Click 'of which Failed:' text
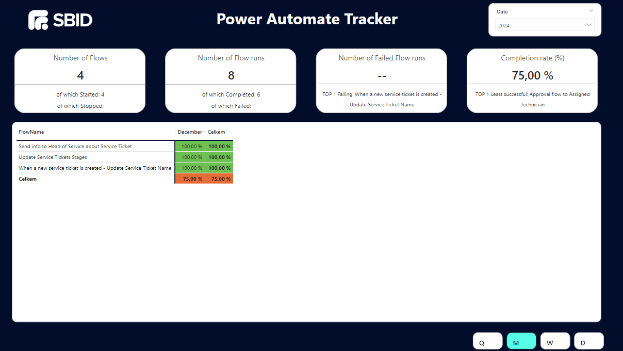The width and height of the screenshot is (623, 351). click(231, 106)
